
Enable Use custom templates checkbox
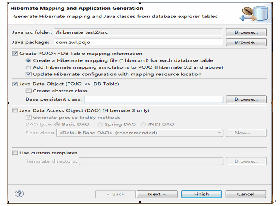pyautogui.click(x=15, y=153)
